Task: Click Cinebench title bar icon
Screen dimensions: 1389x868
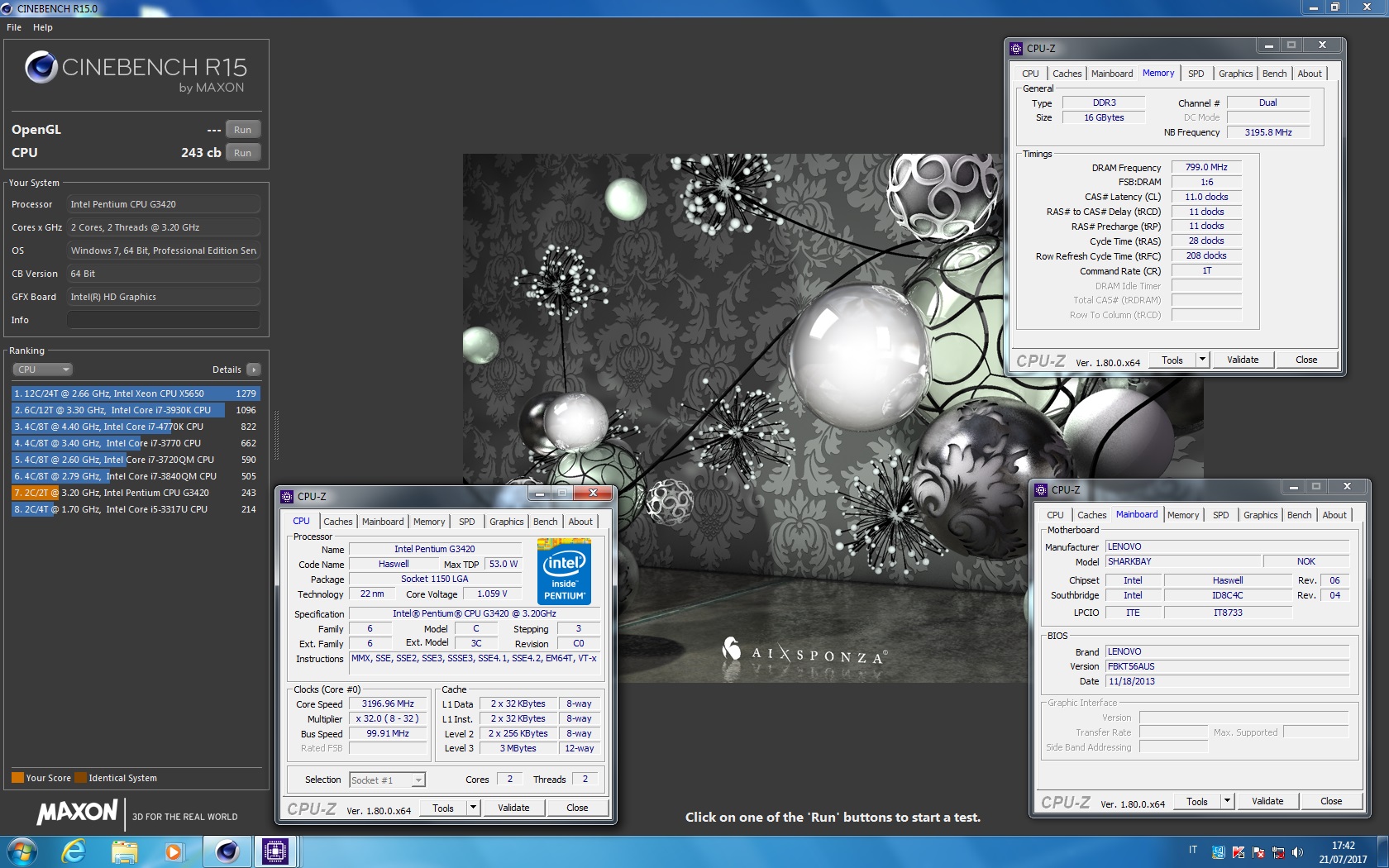Action: coord(7,8)
